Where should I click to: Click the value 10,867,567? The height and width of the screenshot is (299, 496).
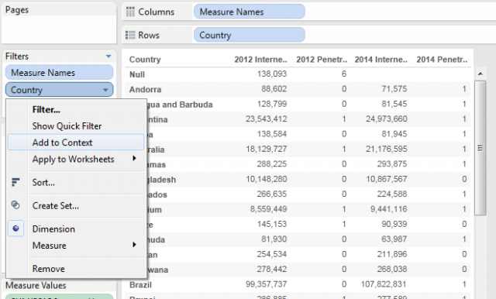(x=387, y=179)
